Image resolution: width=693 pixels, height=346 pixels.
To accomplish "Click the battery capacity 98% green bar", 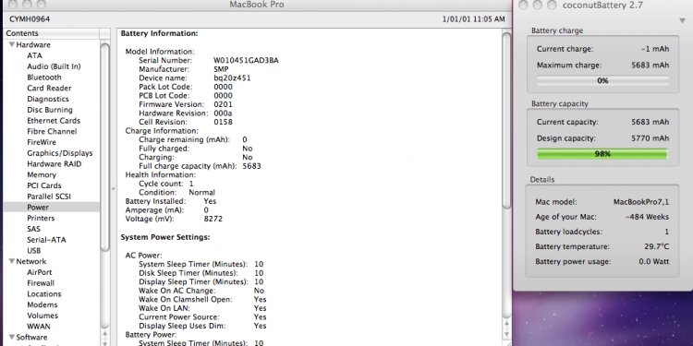I will (x=602, y=154).
